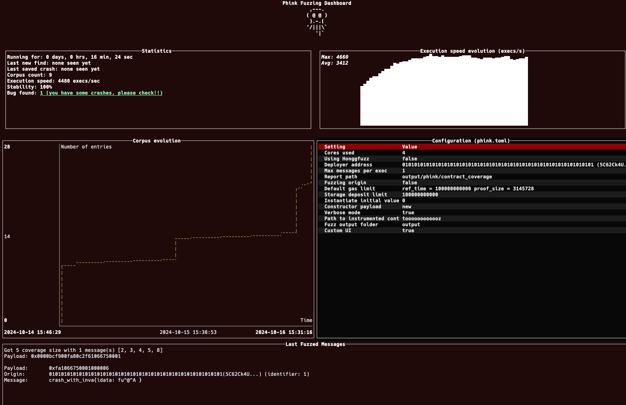Select the 'Constructor payload' row
Image resolution: width=626 pixels, height=405 pixels.
(x=472, y=206)
